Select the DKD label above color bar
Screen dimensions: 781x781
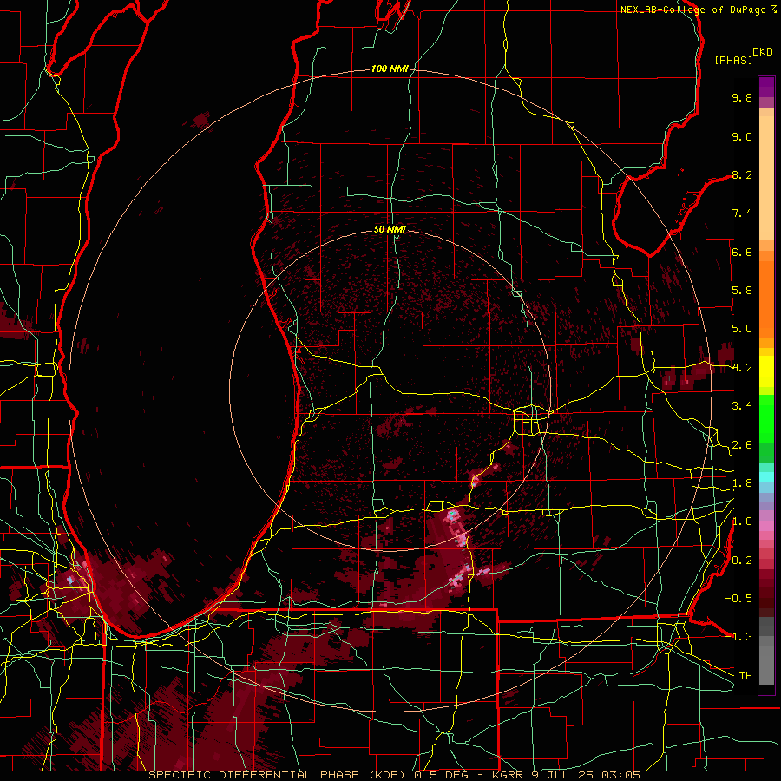coord(763,51)
